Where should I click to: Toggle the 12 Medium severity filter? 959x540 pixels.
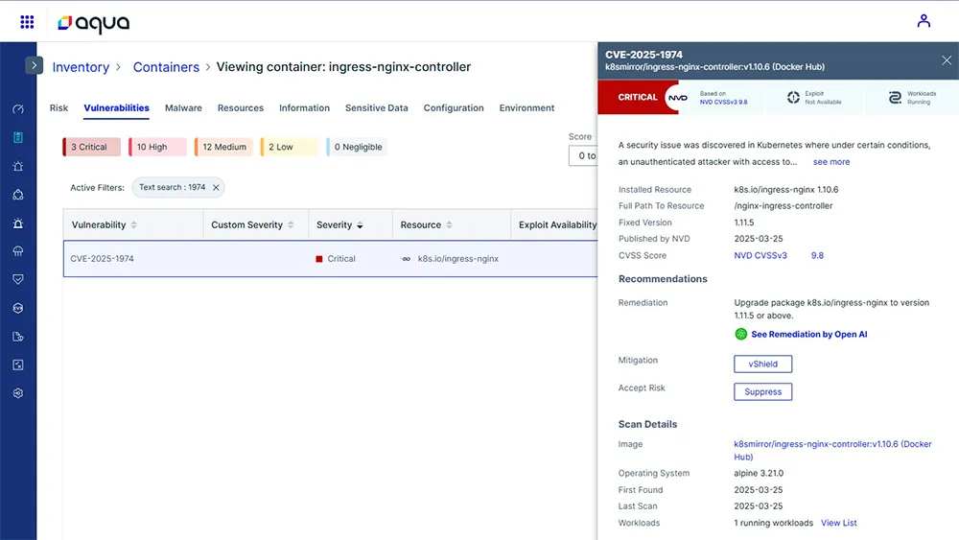(x=223, y=147)
